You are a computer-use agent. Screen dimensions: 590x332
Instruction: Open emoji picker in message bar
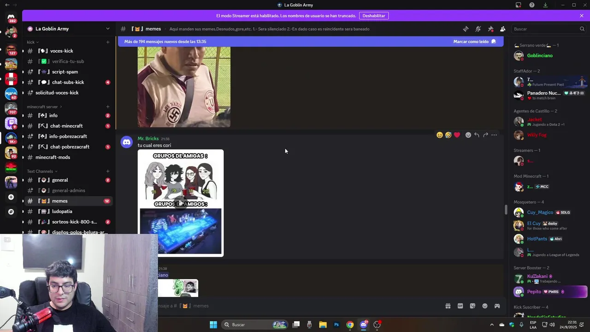click(485, 306)
